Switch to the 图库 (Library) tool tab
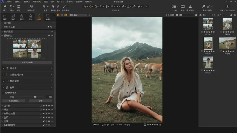 click(5, 17)
